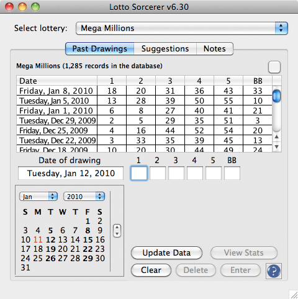Pick day 15 in the calendar

pyautogui.click(x=88, y=240)
